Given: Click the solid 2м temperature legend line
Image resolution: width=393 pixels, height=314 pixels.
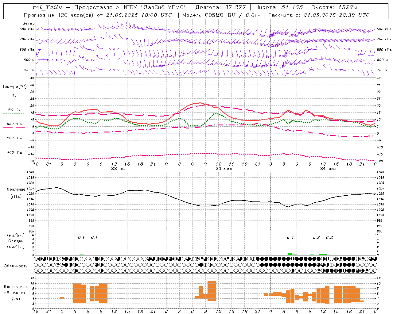Looking at the screenshot, I should tap(14, 99).
